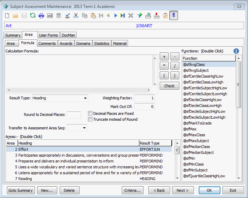Switch to the DocMan tab

coord(68,35)
